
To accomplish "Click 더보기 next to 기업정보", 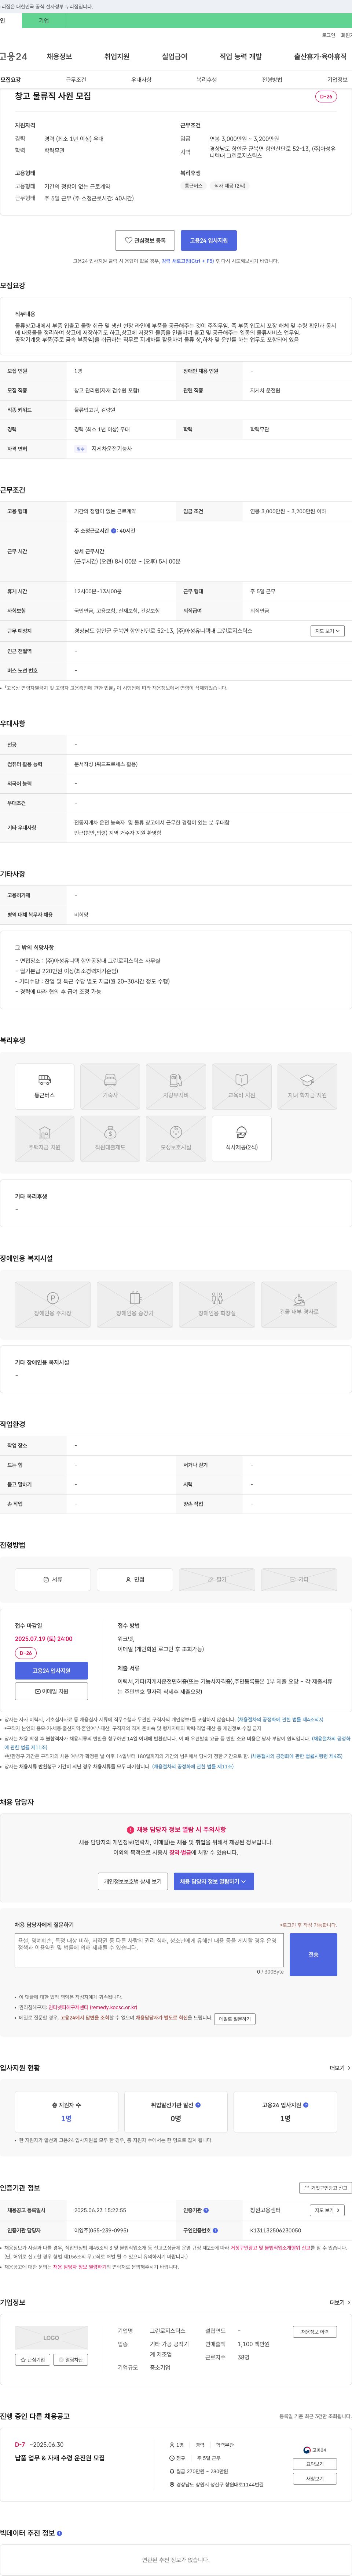I will [x=339, y=2302].
